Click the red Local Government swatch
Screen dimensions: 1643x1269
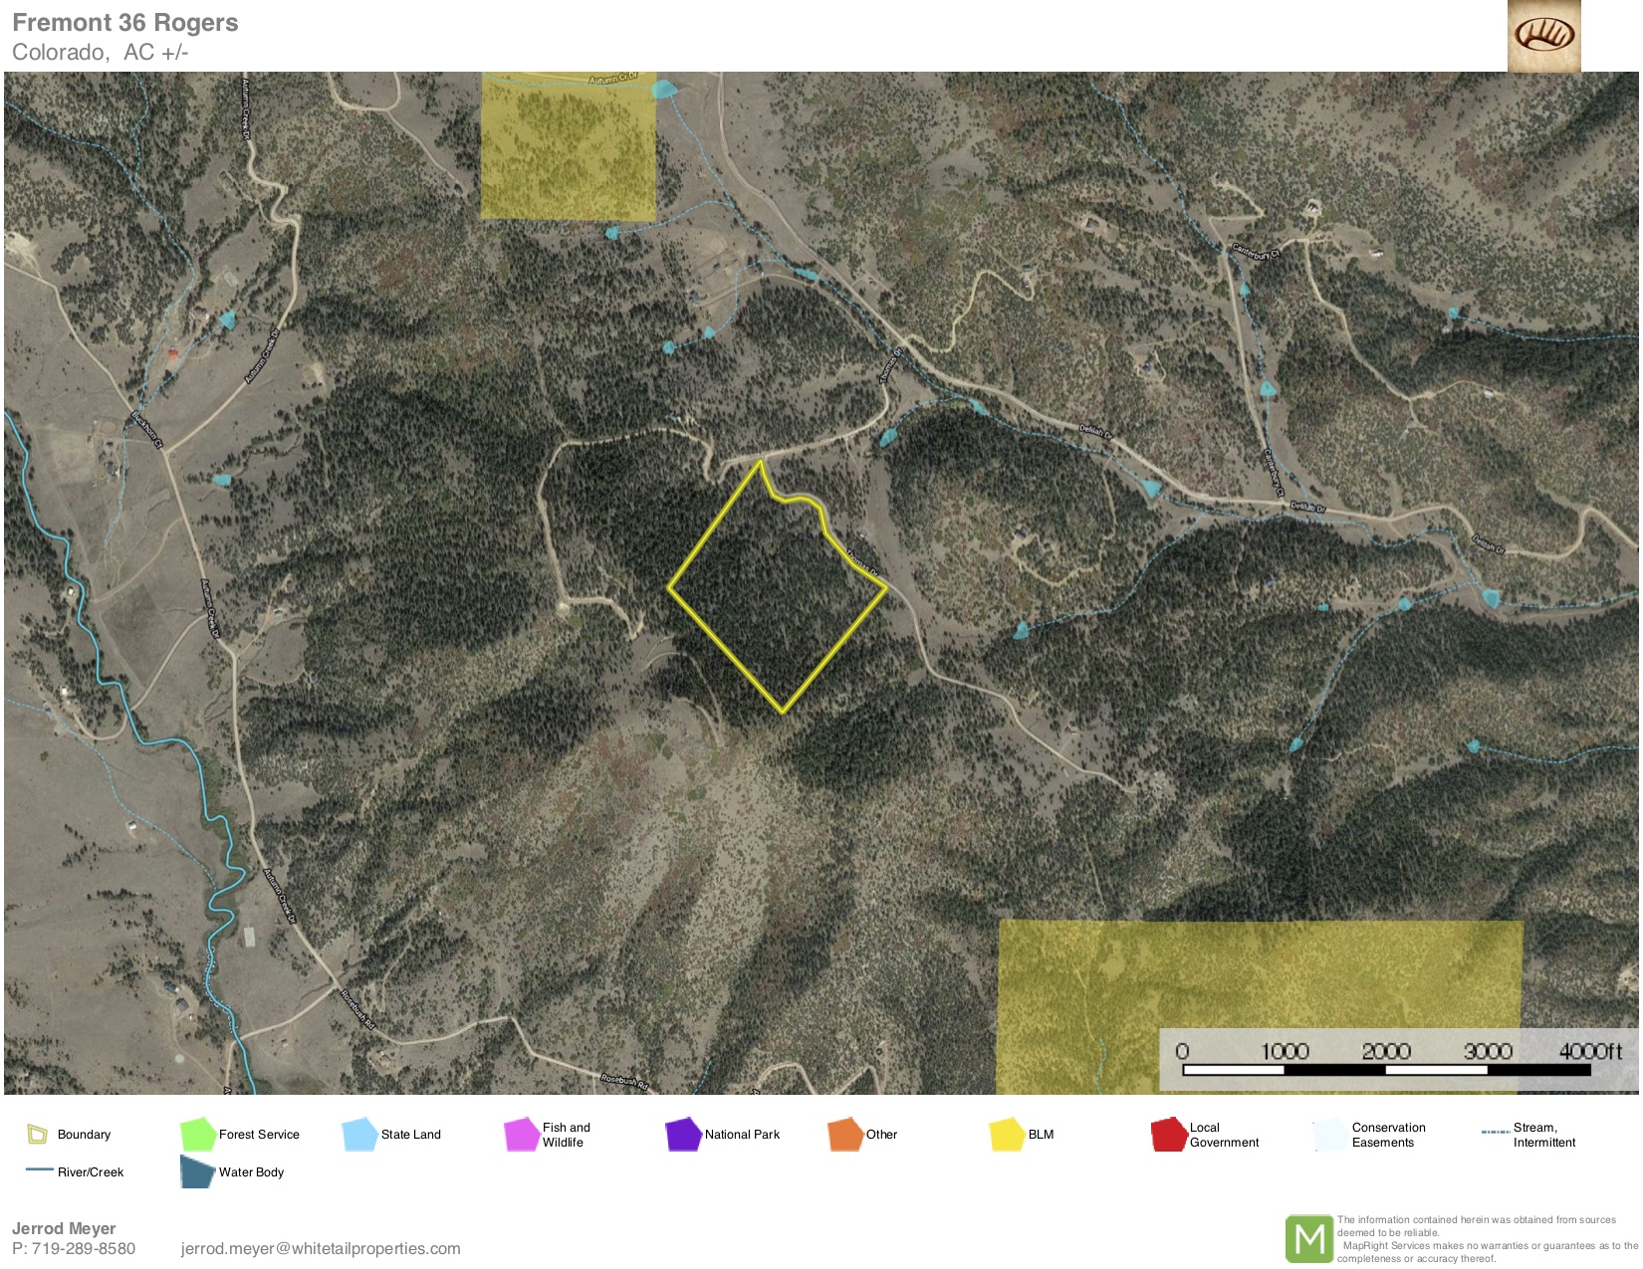tap(1168, 1134)
